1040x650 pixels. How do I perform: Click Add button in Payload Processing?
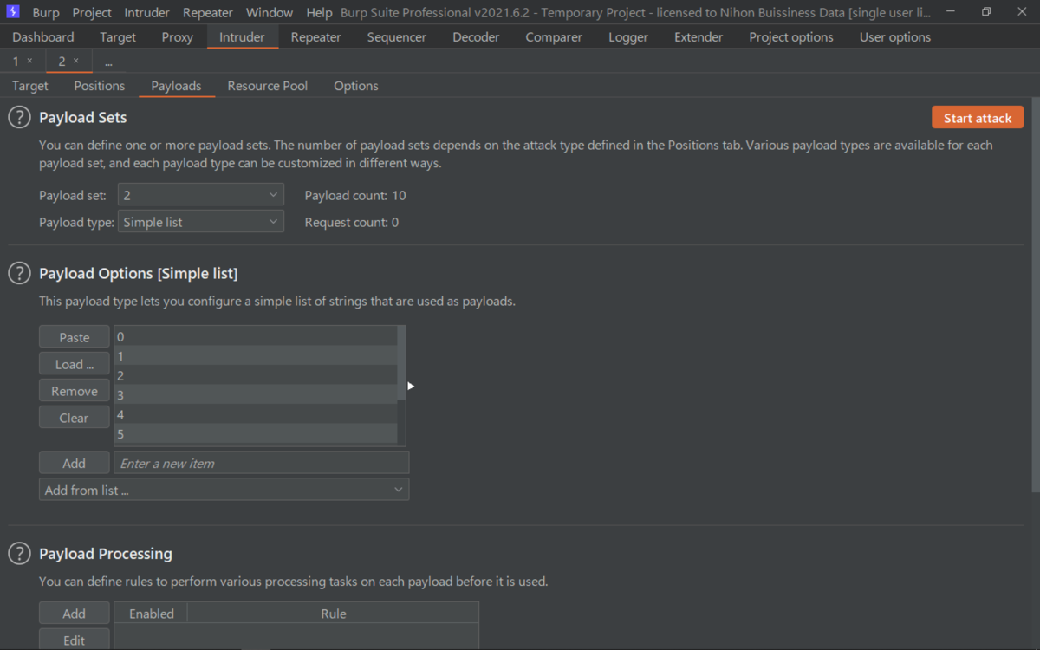tap(75, 613)
